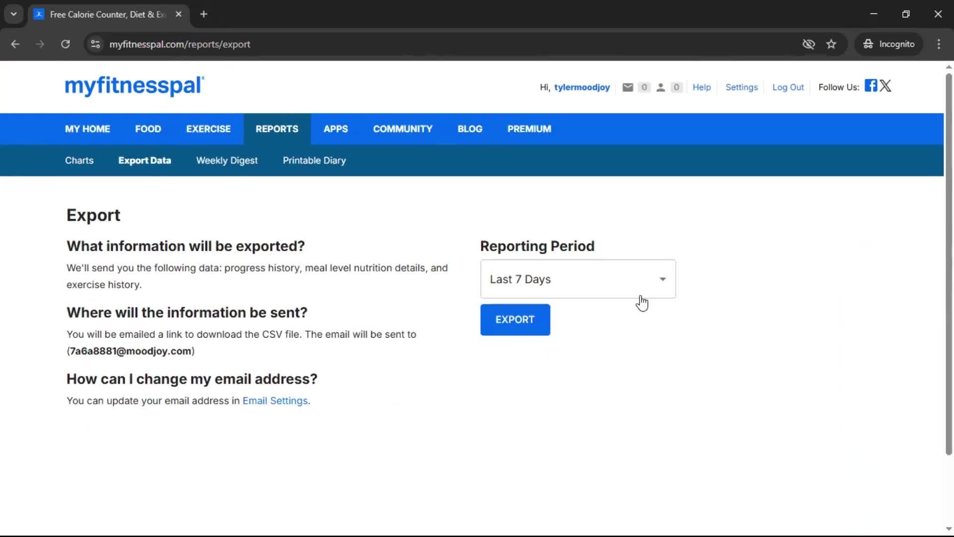Open the tab search dropdown arrow
Viewport: 954px width, 537px height.
pos(14,14)
